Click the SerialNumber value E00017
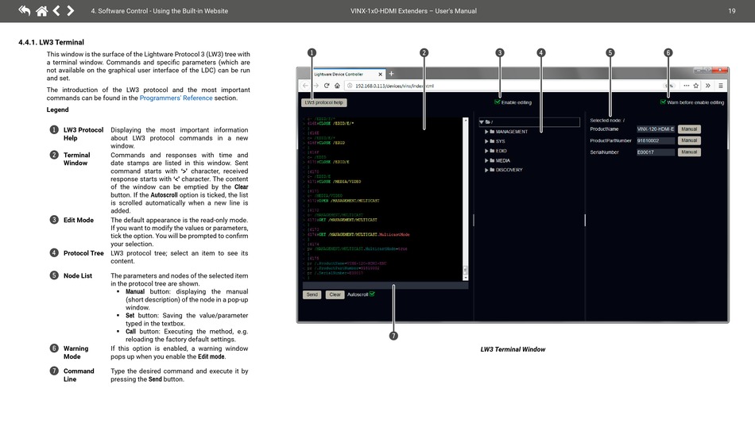The height and width of the screenshot is (423, 755). tap(656, 152)
